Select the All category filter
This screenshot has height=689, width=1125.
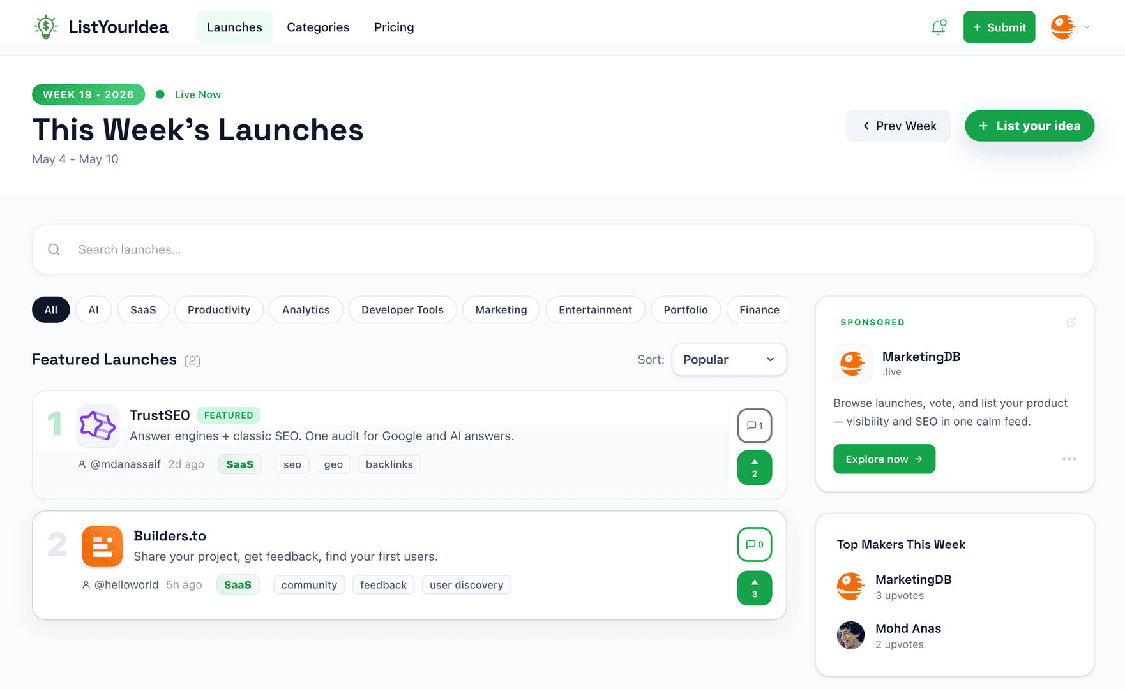click(x=51, y=309)
